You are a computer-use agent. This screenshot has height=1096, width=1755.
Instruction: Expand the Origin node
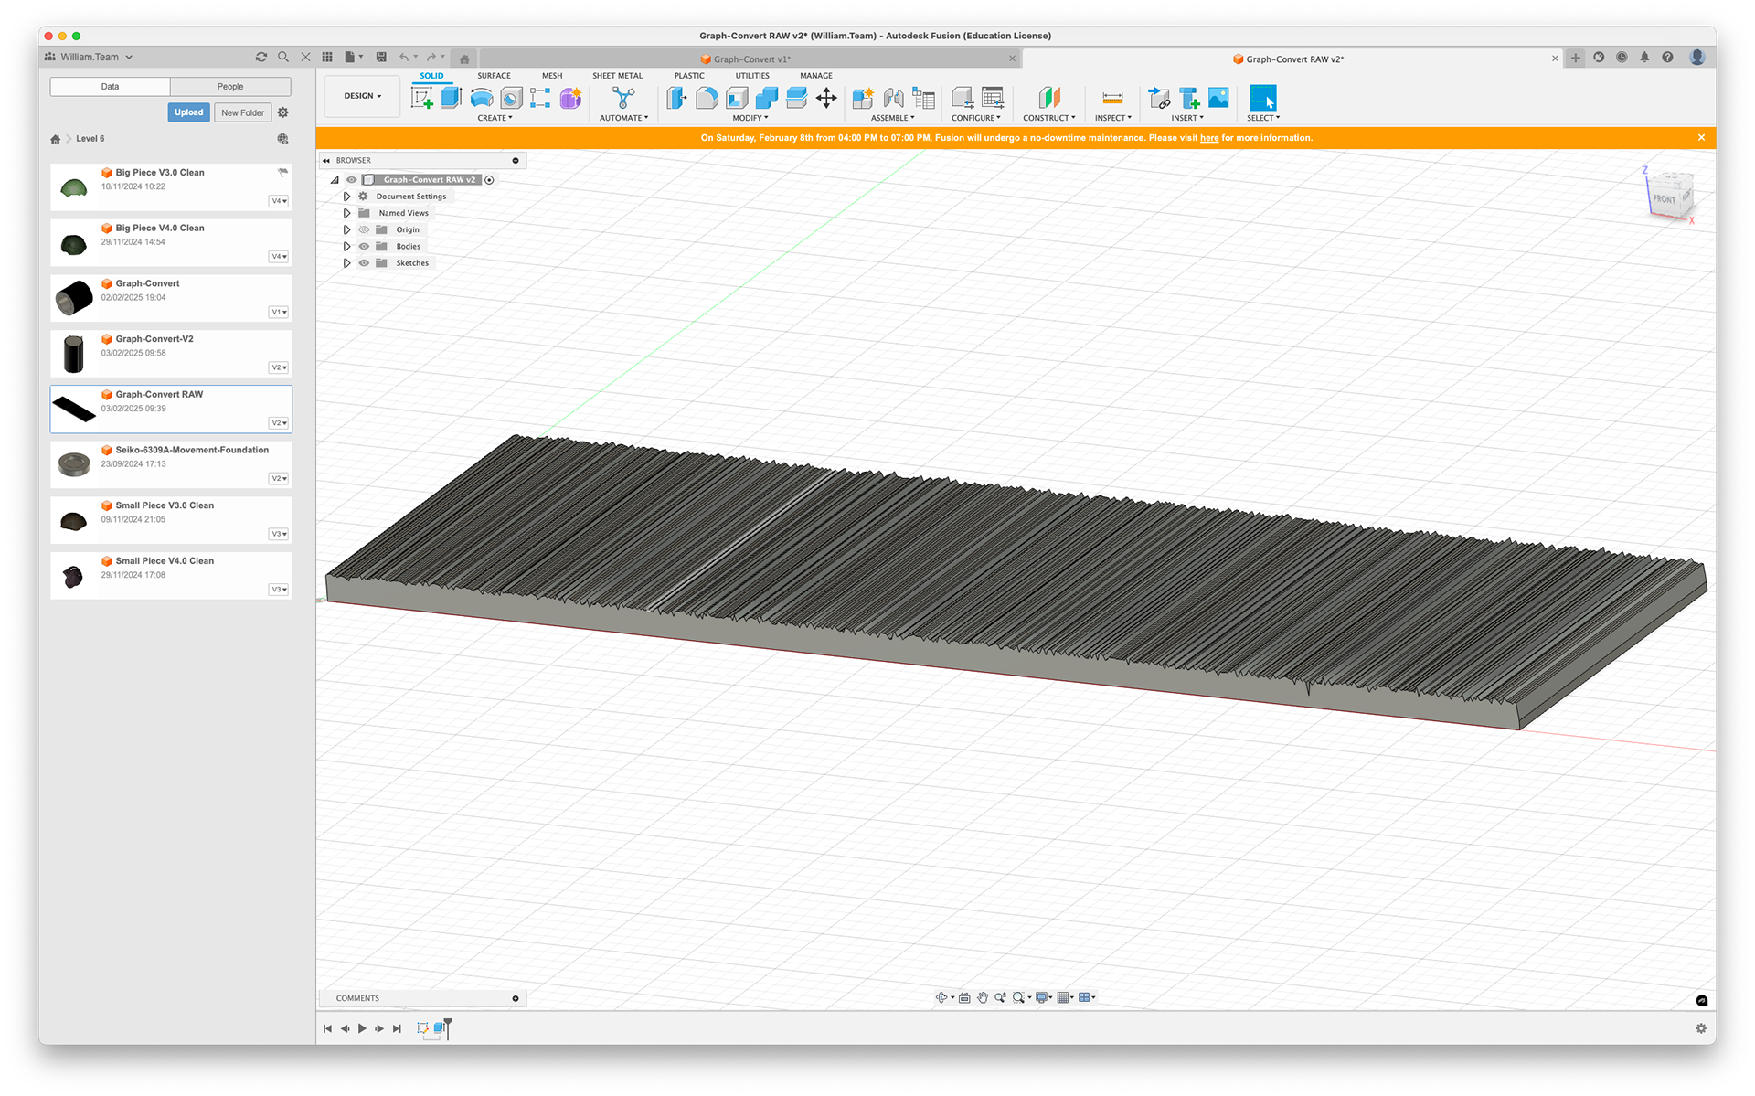tap(346, 229)
